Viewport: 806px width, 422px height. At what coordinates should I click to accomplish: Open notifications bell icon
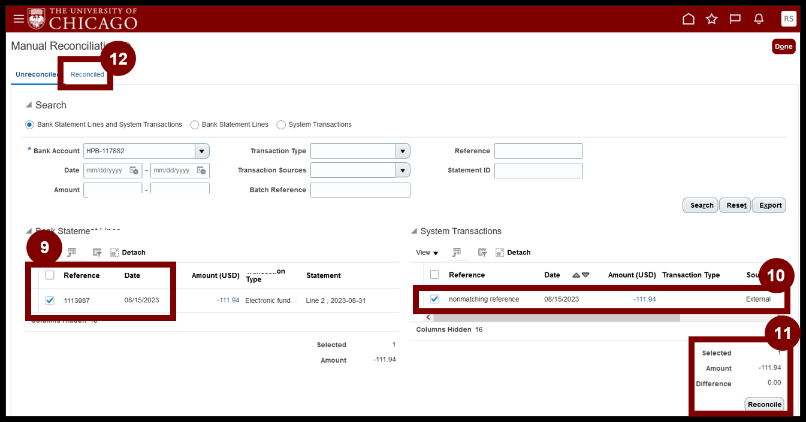click(x=759, y=19)
